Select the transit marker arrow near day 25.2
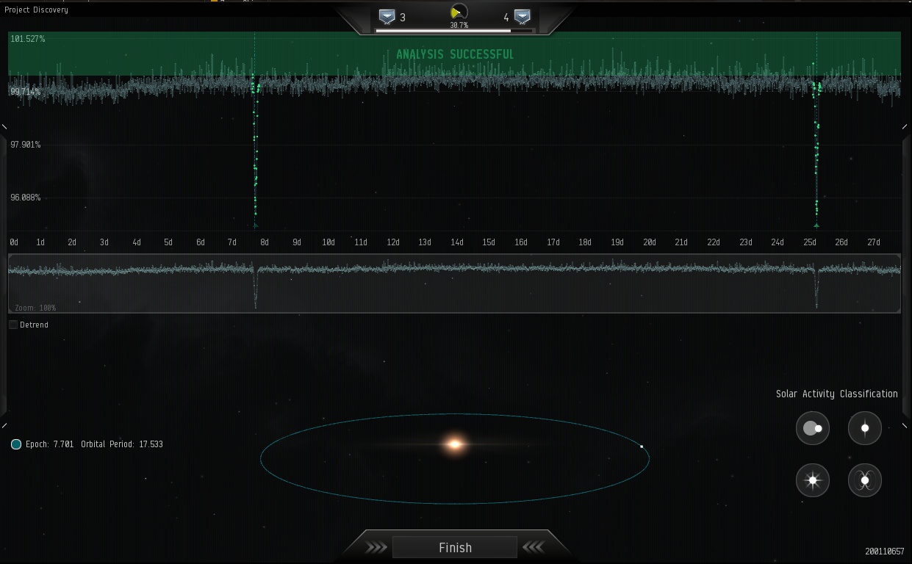Viewport: 912px width, 564px height. [816, 225]
